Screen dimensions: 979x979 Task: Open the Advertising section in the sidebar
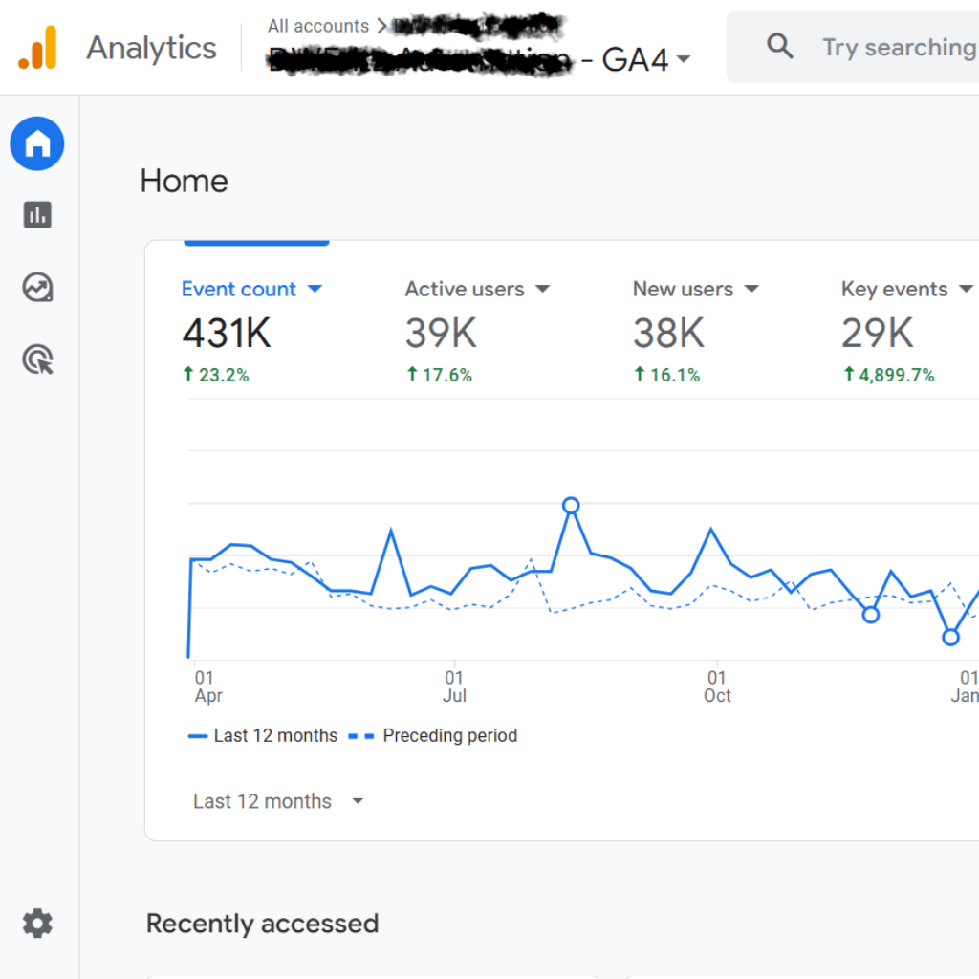click(36, 359)
